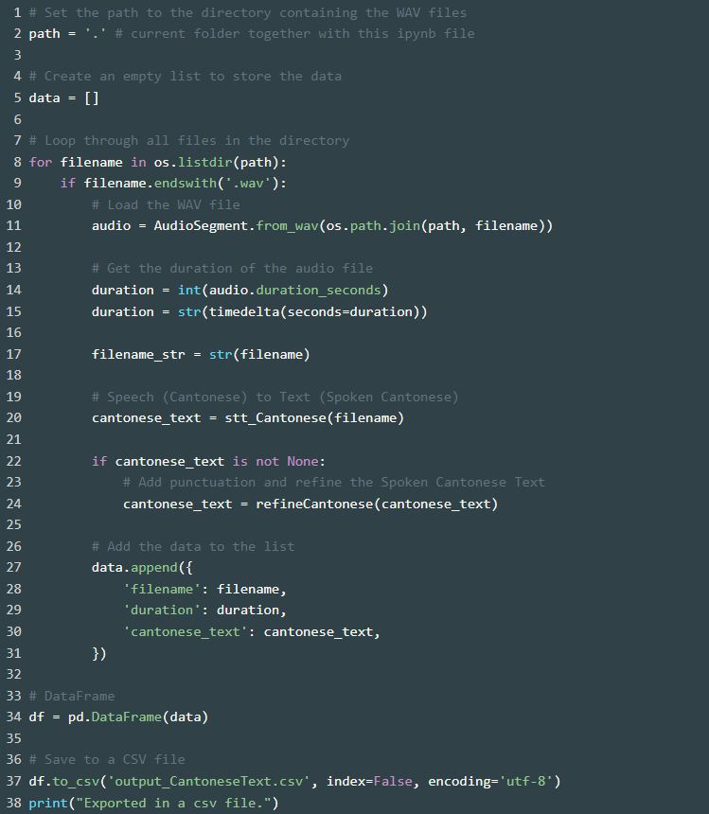709x814 pixels.
Task: Click "int" on line 14
Action: click(x=189, y=291)
